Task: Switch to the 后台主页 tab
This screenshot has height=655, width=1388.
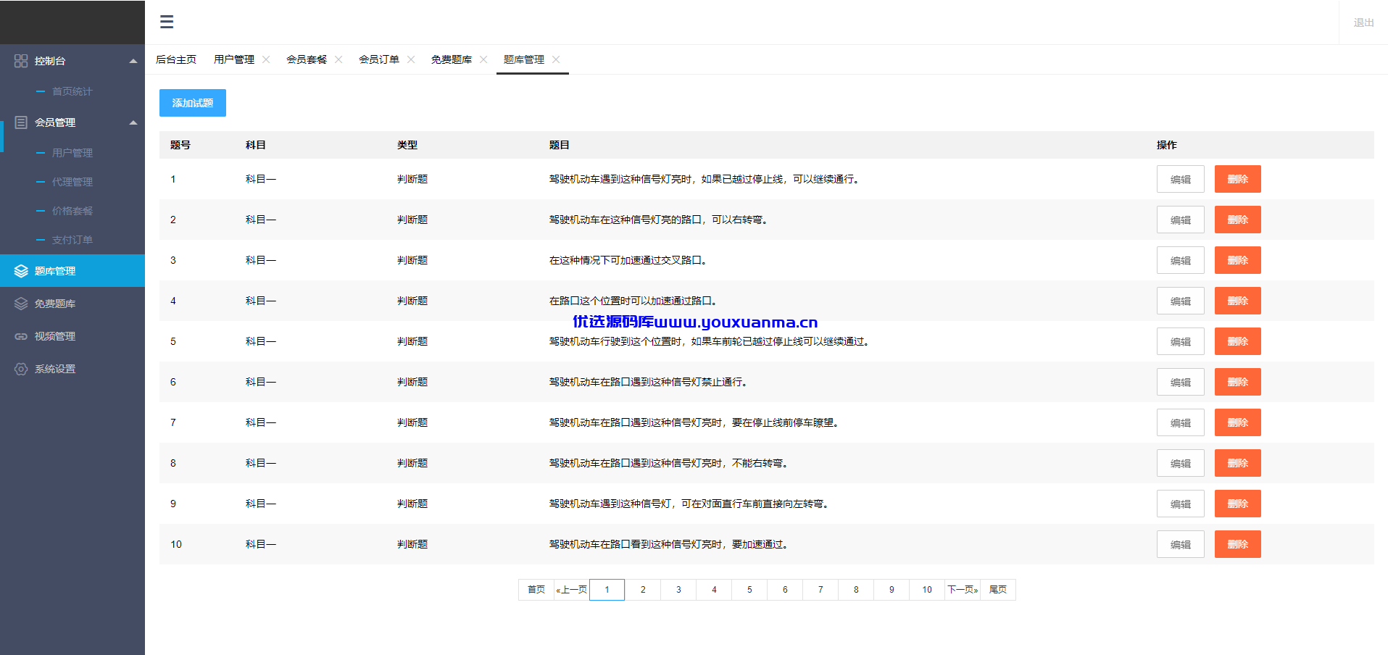Action: pos(176,59)
